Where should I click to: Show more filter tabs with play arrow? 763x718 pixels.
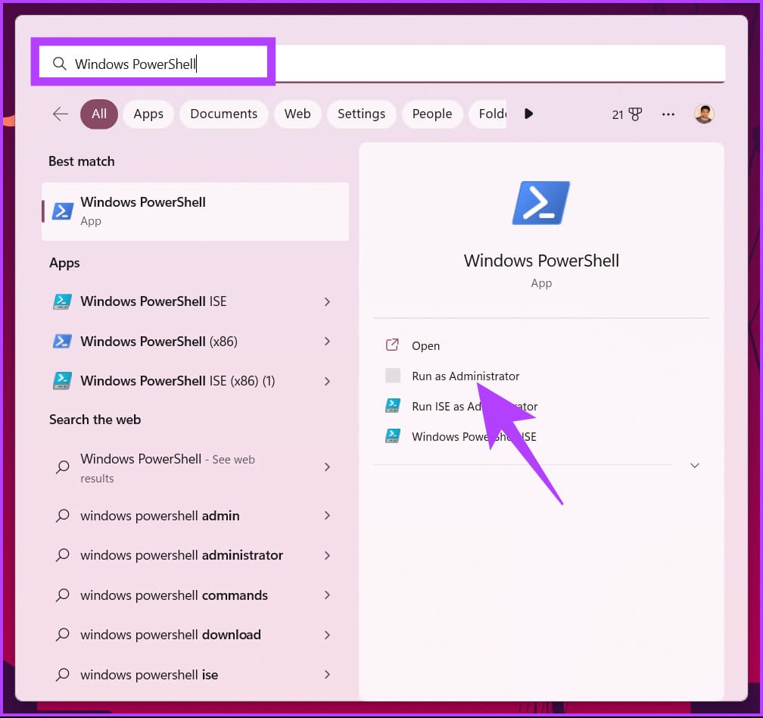coord(528,114)
